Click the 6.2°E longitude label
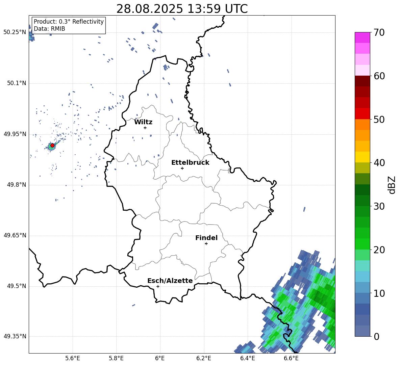 (x=204, y=358)
